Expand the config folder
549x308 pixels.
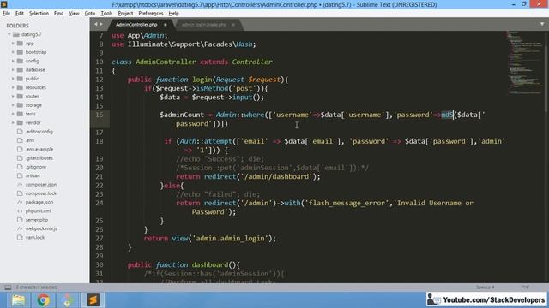(x=13, y=61)
